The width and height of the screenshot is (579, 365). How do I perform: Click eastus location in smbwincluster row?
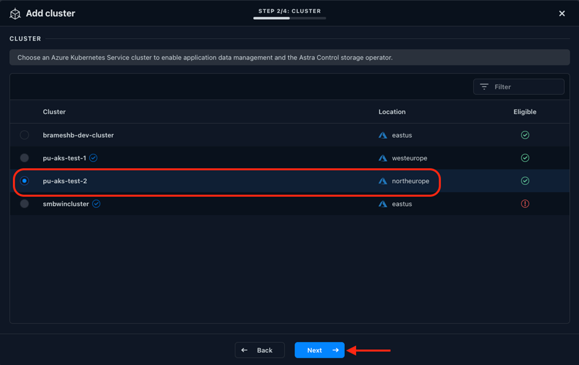(x=402, y=203)
